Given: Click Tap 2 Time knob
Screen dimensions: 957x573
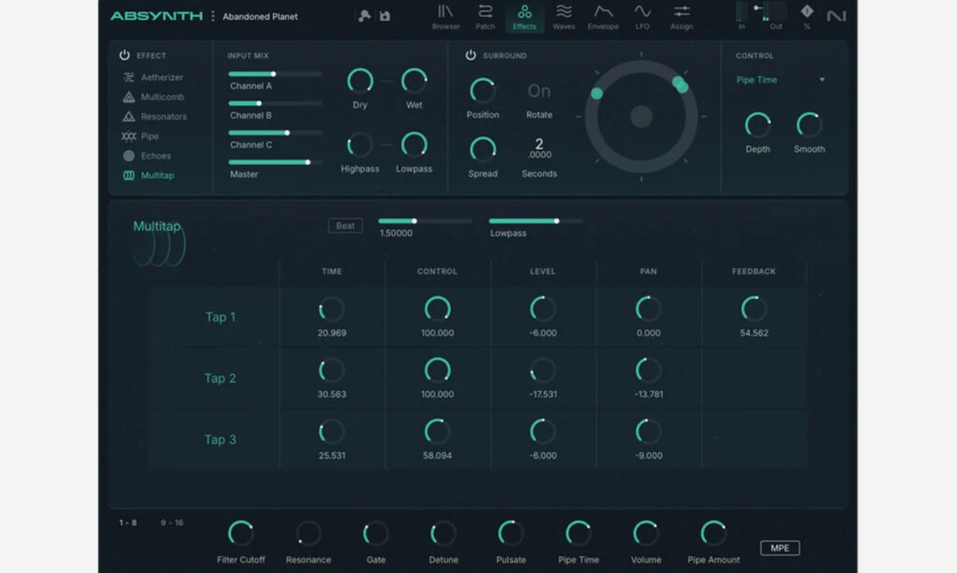Looking at the screenshot, I should (x=332, y=370).
